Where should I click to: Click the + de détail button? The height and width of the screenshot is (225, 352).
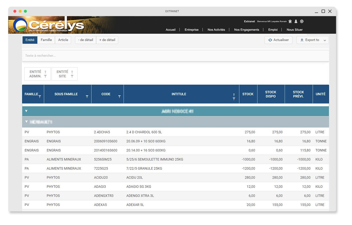107,40
